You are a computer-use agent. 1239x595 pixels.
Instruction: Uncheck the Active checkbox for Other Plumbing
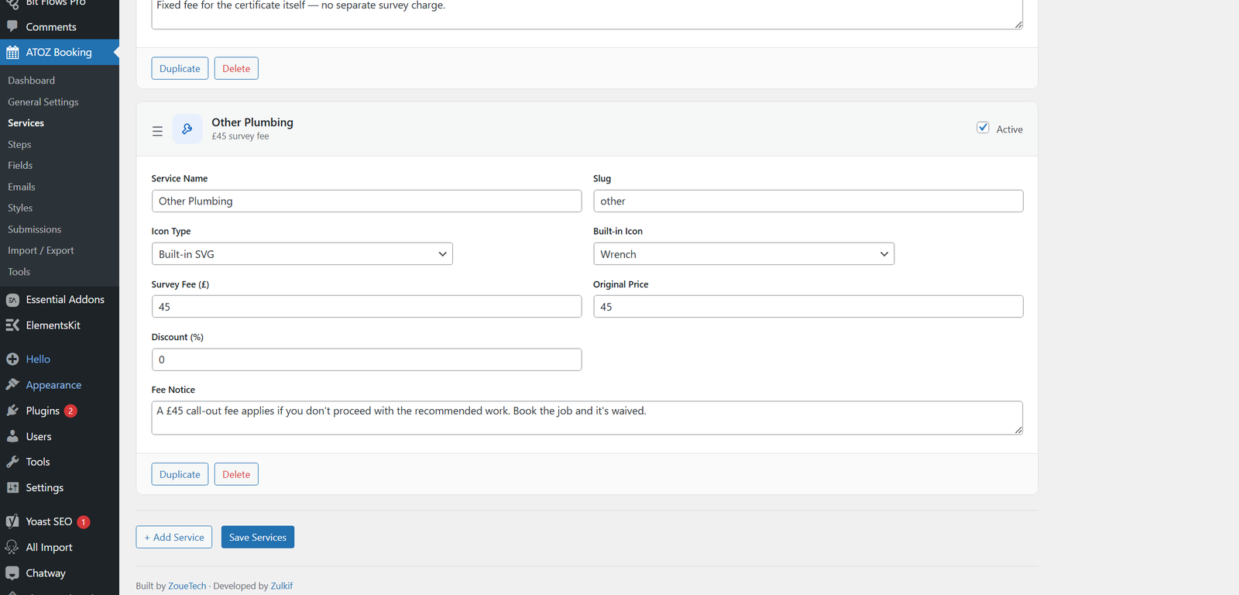(x=983, y=128)
